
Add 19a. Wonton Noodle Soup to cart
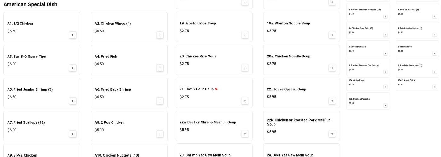(x=332, y=35)
